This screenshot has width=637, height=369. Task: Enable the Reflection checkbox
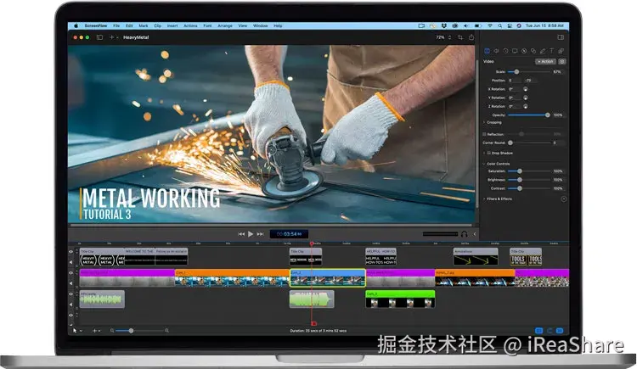tap(484, 134)
